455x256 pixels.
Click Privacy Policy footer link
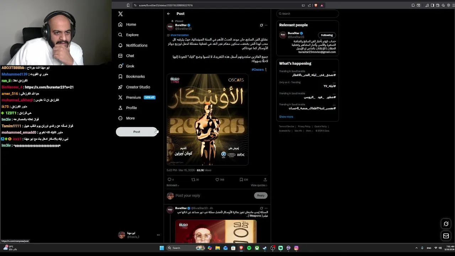(304, 127)
